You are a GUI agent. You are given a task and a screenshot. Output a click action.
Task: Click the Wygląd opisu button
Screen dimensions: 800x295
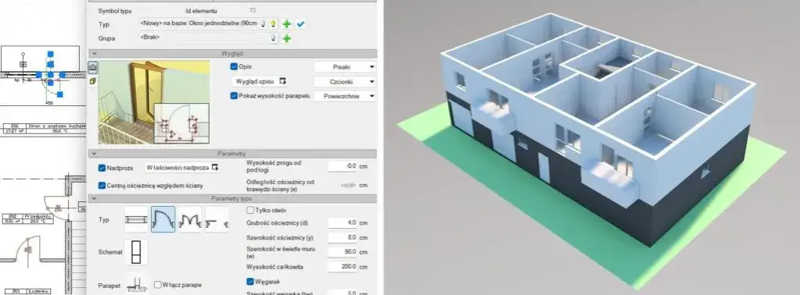coord(260,81)
